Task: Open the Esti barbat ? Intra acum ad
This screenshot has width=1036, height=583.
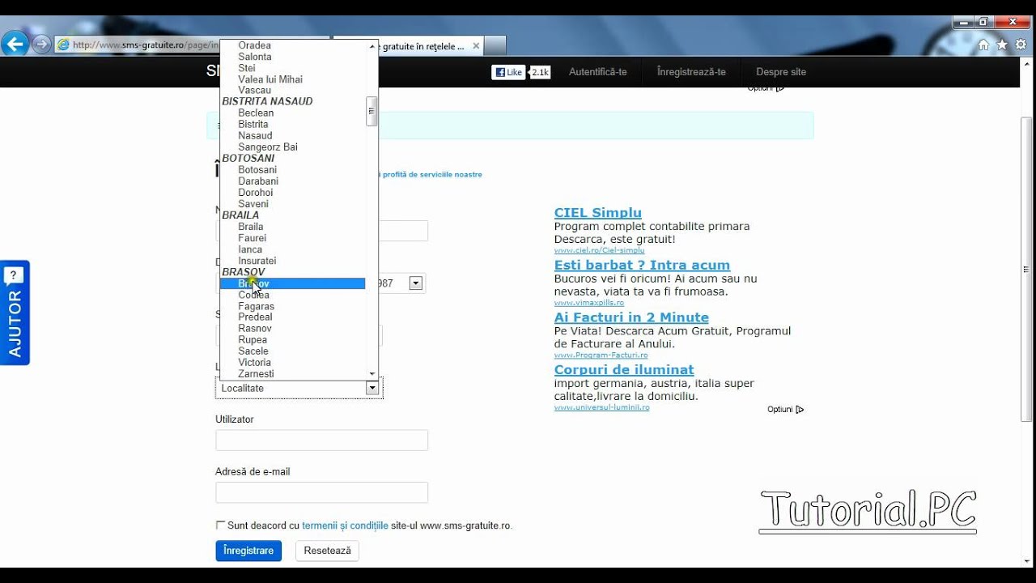Action: click(642, 266)
